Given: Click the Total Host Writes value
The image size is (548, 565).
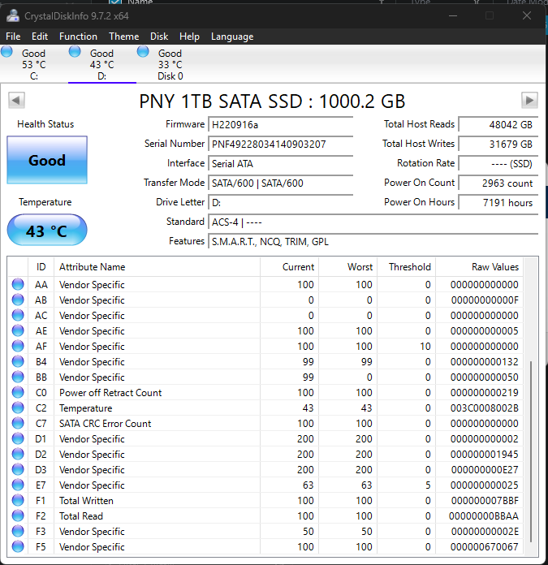Looking at the screenshot, I should click(x=498, y=144).
